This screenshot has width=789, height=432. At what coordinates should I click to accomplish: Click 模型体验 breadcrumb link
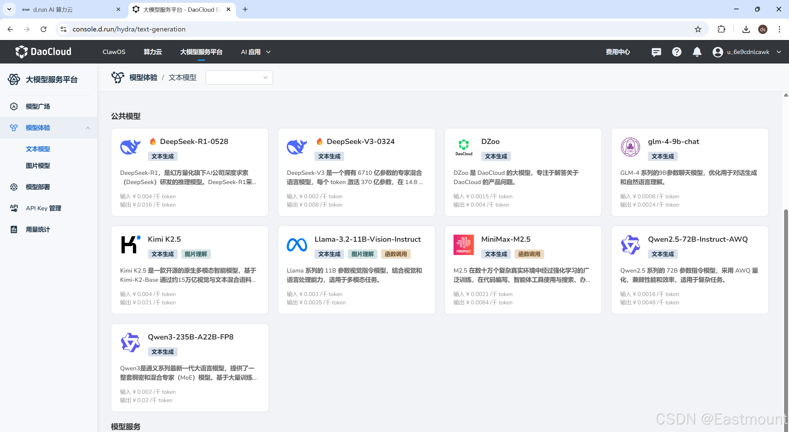tap(143, 77)
